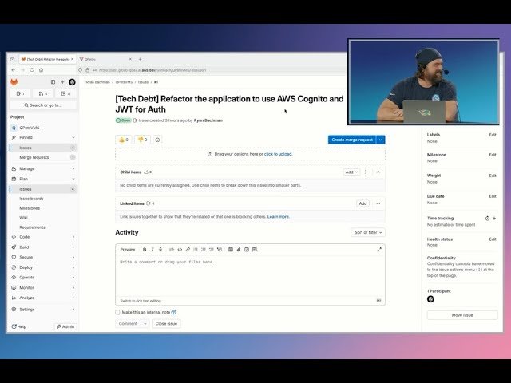The height and width of the screenshot is (383, 511).
Task: Collapse the Child items section
Action: pos(378,172)
